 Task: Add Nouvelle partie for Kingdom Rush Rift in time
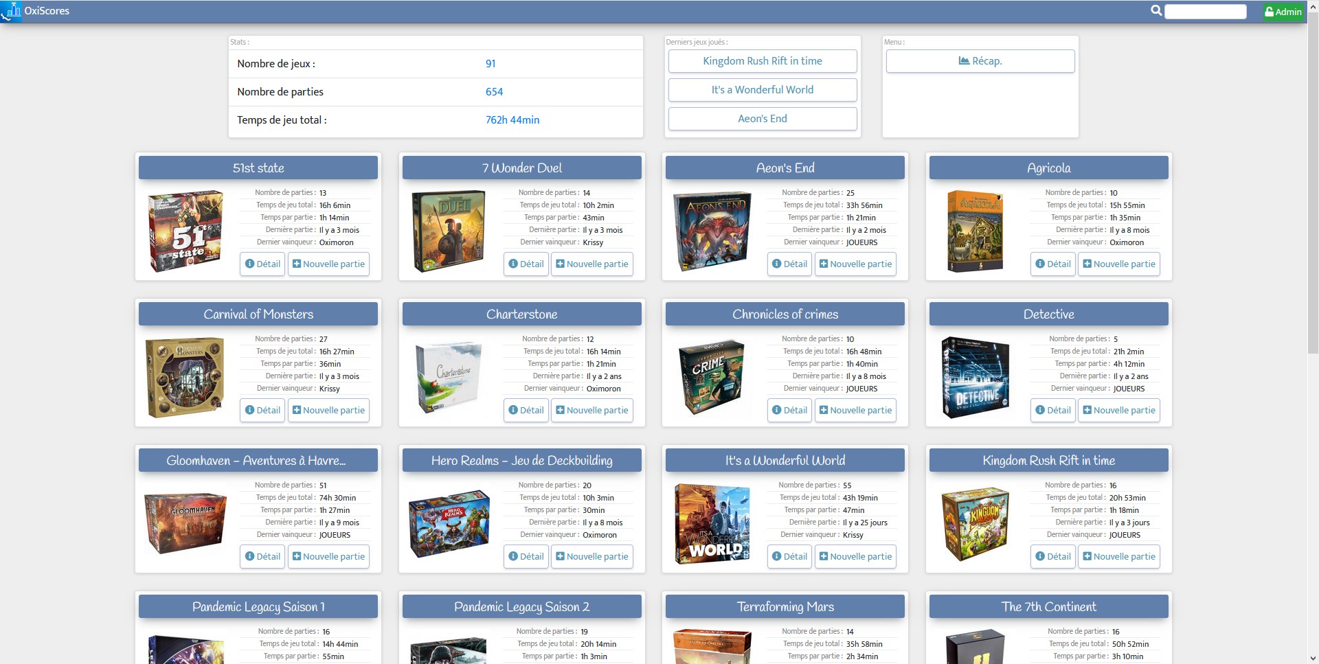coord(1119,557)
